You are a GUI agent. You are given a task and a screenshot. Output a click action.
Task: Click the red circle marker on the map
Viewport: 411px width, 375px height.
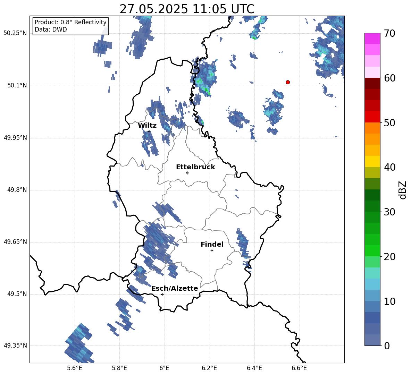(x=288, y=82)
